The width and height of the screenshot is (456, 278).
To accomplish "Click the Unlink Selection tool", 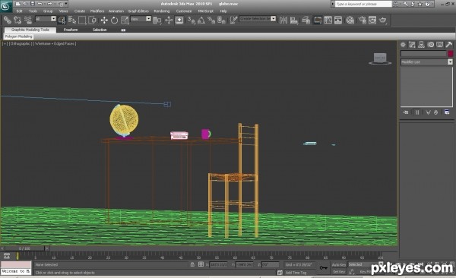I will pos(17,20).
